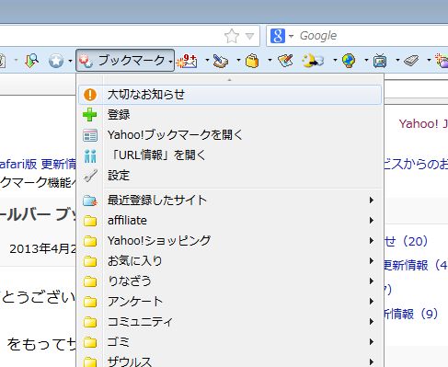Image resolution: width=448 pixels, height=367 pixels.
Task: Expand the りなぞう submenu arrow
Action: tap(372, 281)
